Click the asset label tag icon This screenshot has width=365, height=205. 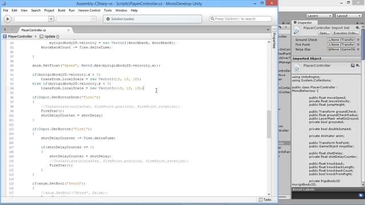pos(361,195)
